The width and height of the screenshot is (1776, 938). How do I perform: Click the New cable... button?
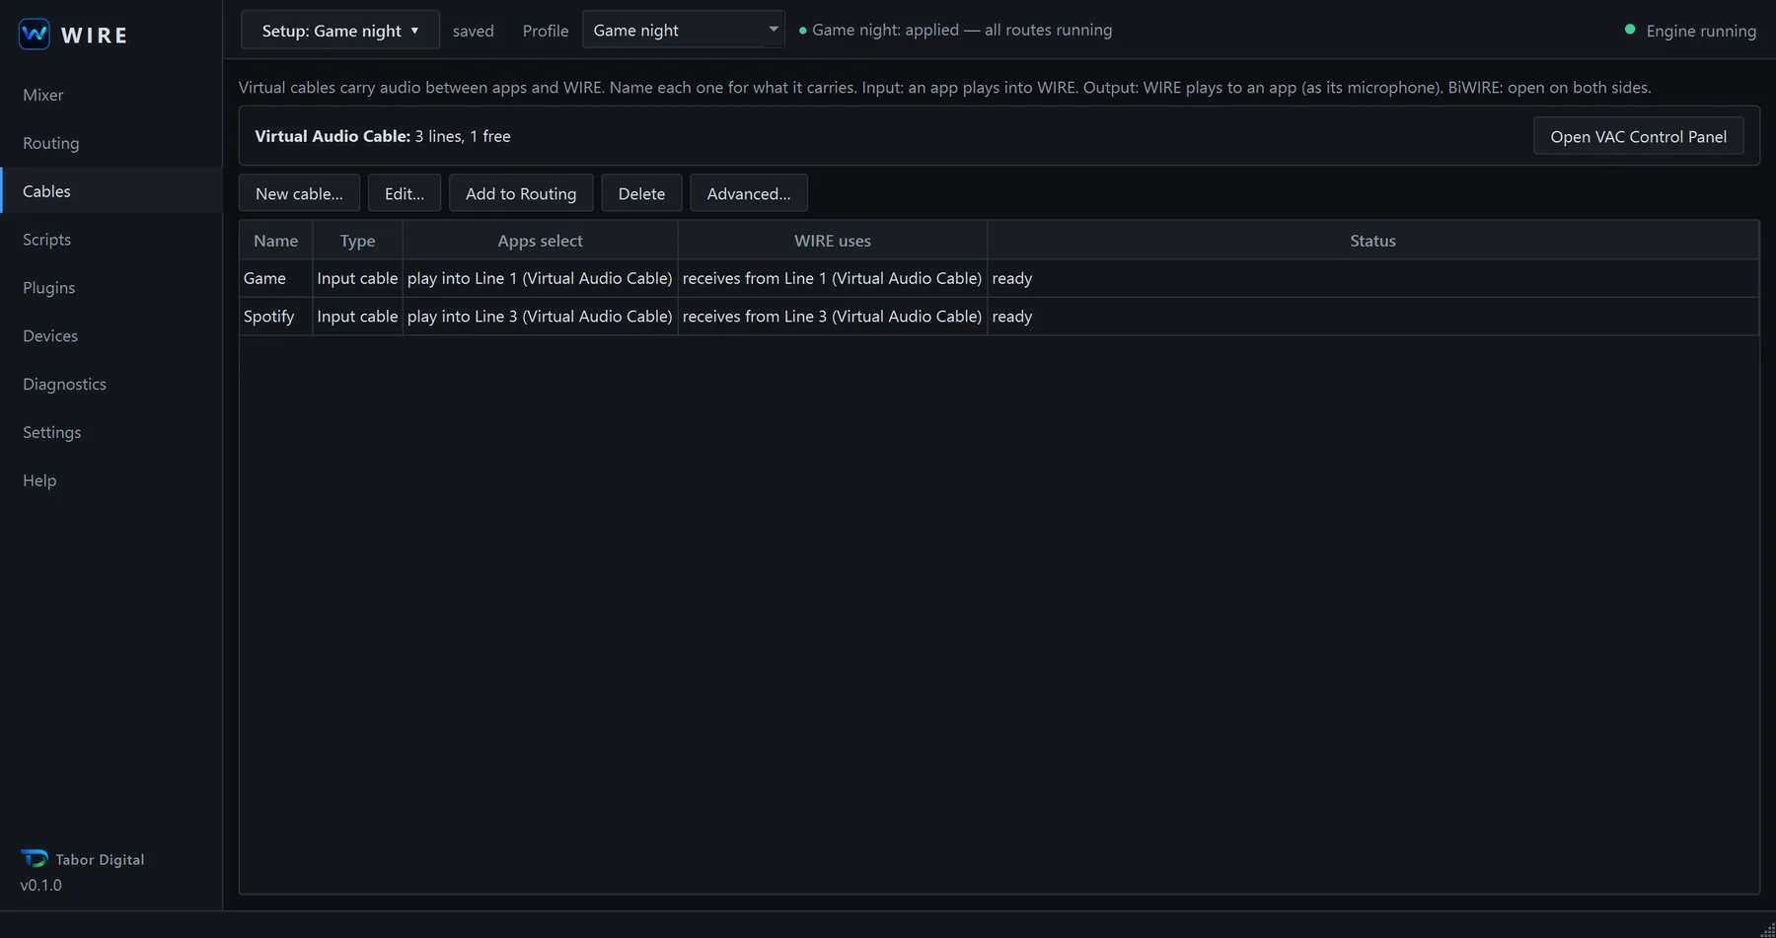tap(299, 193)
